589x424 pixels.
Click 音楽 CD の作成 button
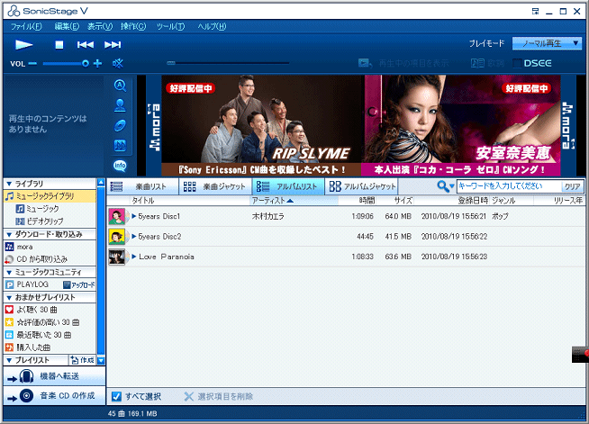click(x=54, y=395)
